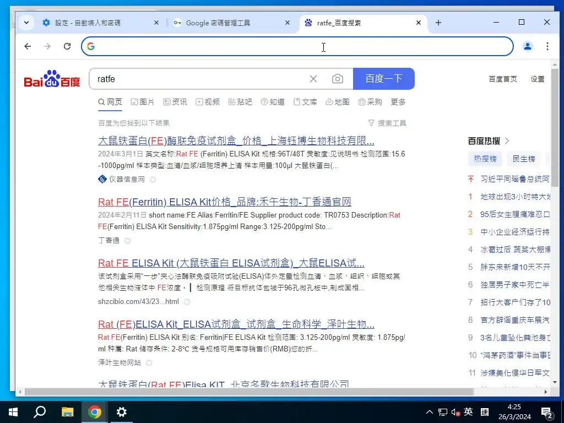Screen dimensions: 564x423
Task: Select the 采购 search category
Action: (370, 102)
